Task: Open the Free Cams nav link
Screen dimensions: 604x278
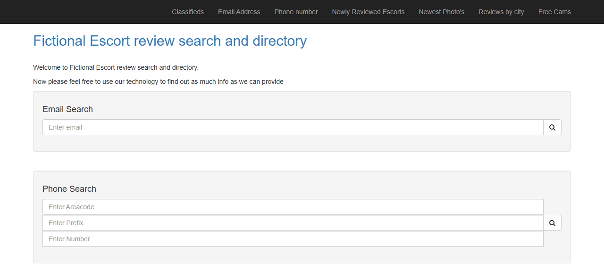Action: click(554, 12)
